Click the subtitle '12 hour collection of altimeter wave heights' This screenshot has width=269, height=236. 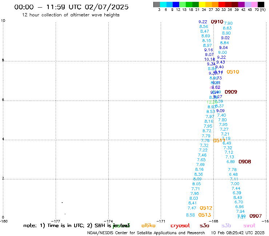(71, 15)
